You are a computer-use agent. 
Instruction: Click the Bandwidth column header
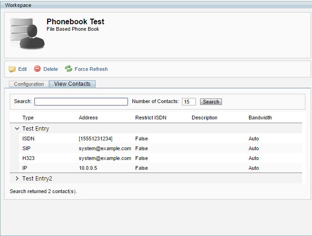point(260,118)
